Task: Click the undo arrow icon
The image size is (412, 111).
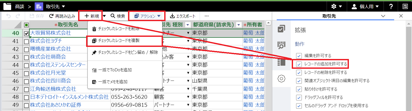Action: 9,16
